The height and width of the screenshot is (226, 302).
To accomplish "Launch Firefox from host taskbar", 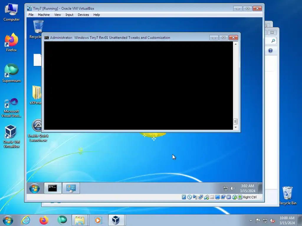I will (x=44, y=220).
